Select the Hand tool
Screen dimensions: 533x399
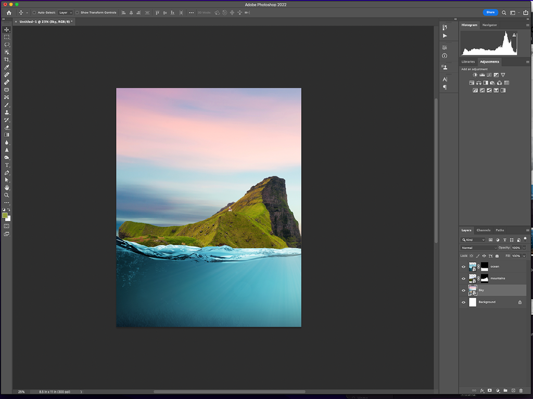coord(7,187)
